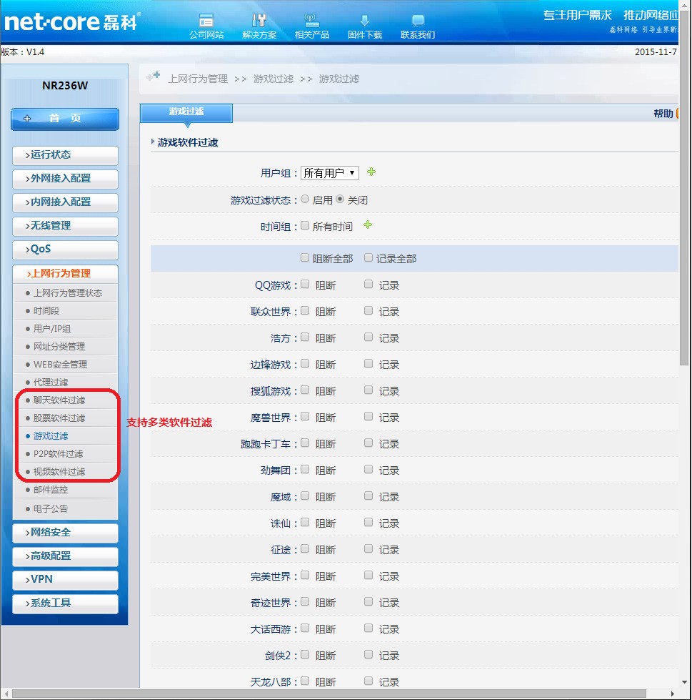Expand the 高级配置 menu
The image size is (692, 700).
pos(65,556)
